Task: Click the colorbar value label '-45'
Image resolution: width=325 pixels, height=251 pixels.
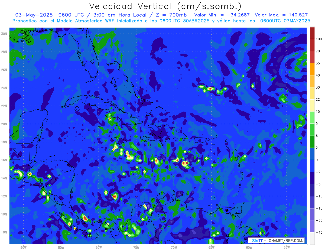Action: click(319, 232)
